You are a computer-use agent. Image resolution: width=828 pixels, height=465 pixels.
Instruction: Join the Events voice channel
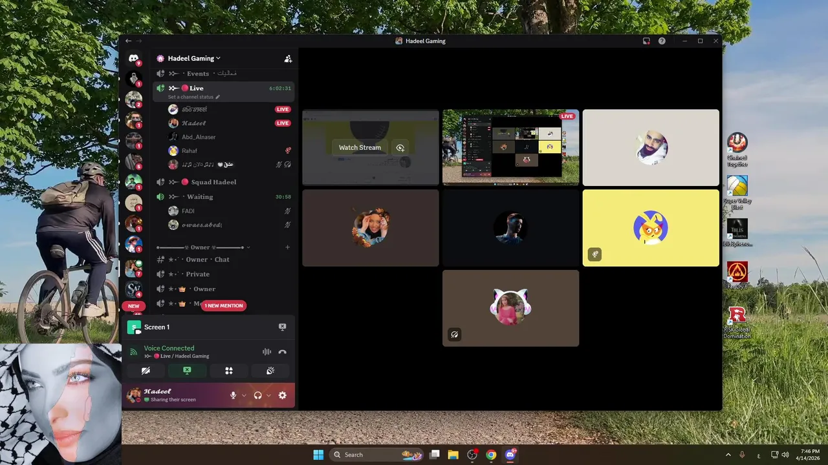click(x=223, y=74)
